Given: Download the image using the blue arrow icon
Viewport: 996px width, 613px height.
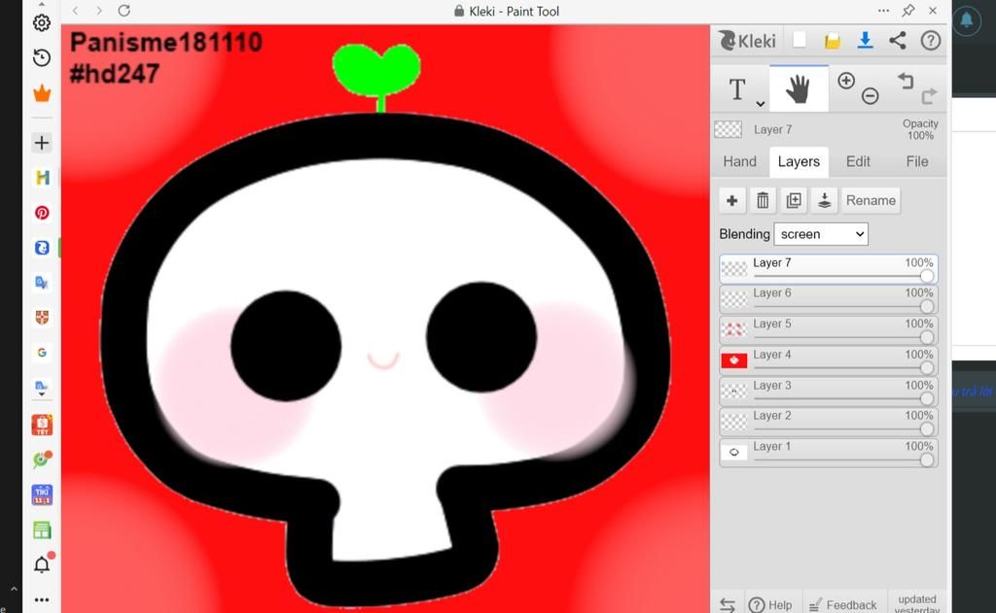Looking at the screenshot, I should (865, 40).
